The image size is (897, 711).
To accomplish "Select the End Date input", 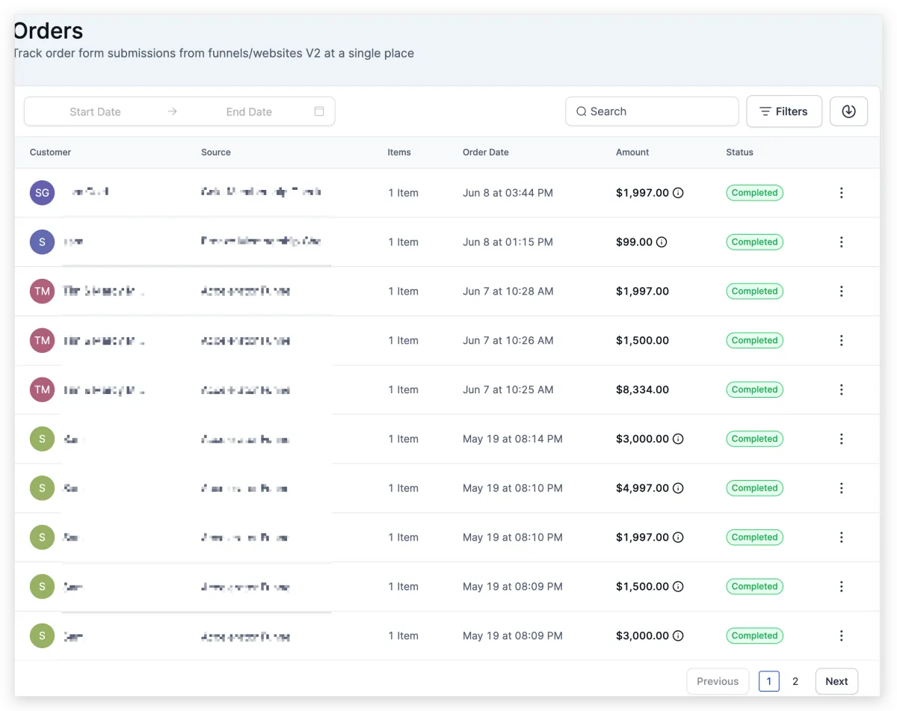I will click(249, 111).
